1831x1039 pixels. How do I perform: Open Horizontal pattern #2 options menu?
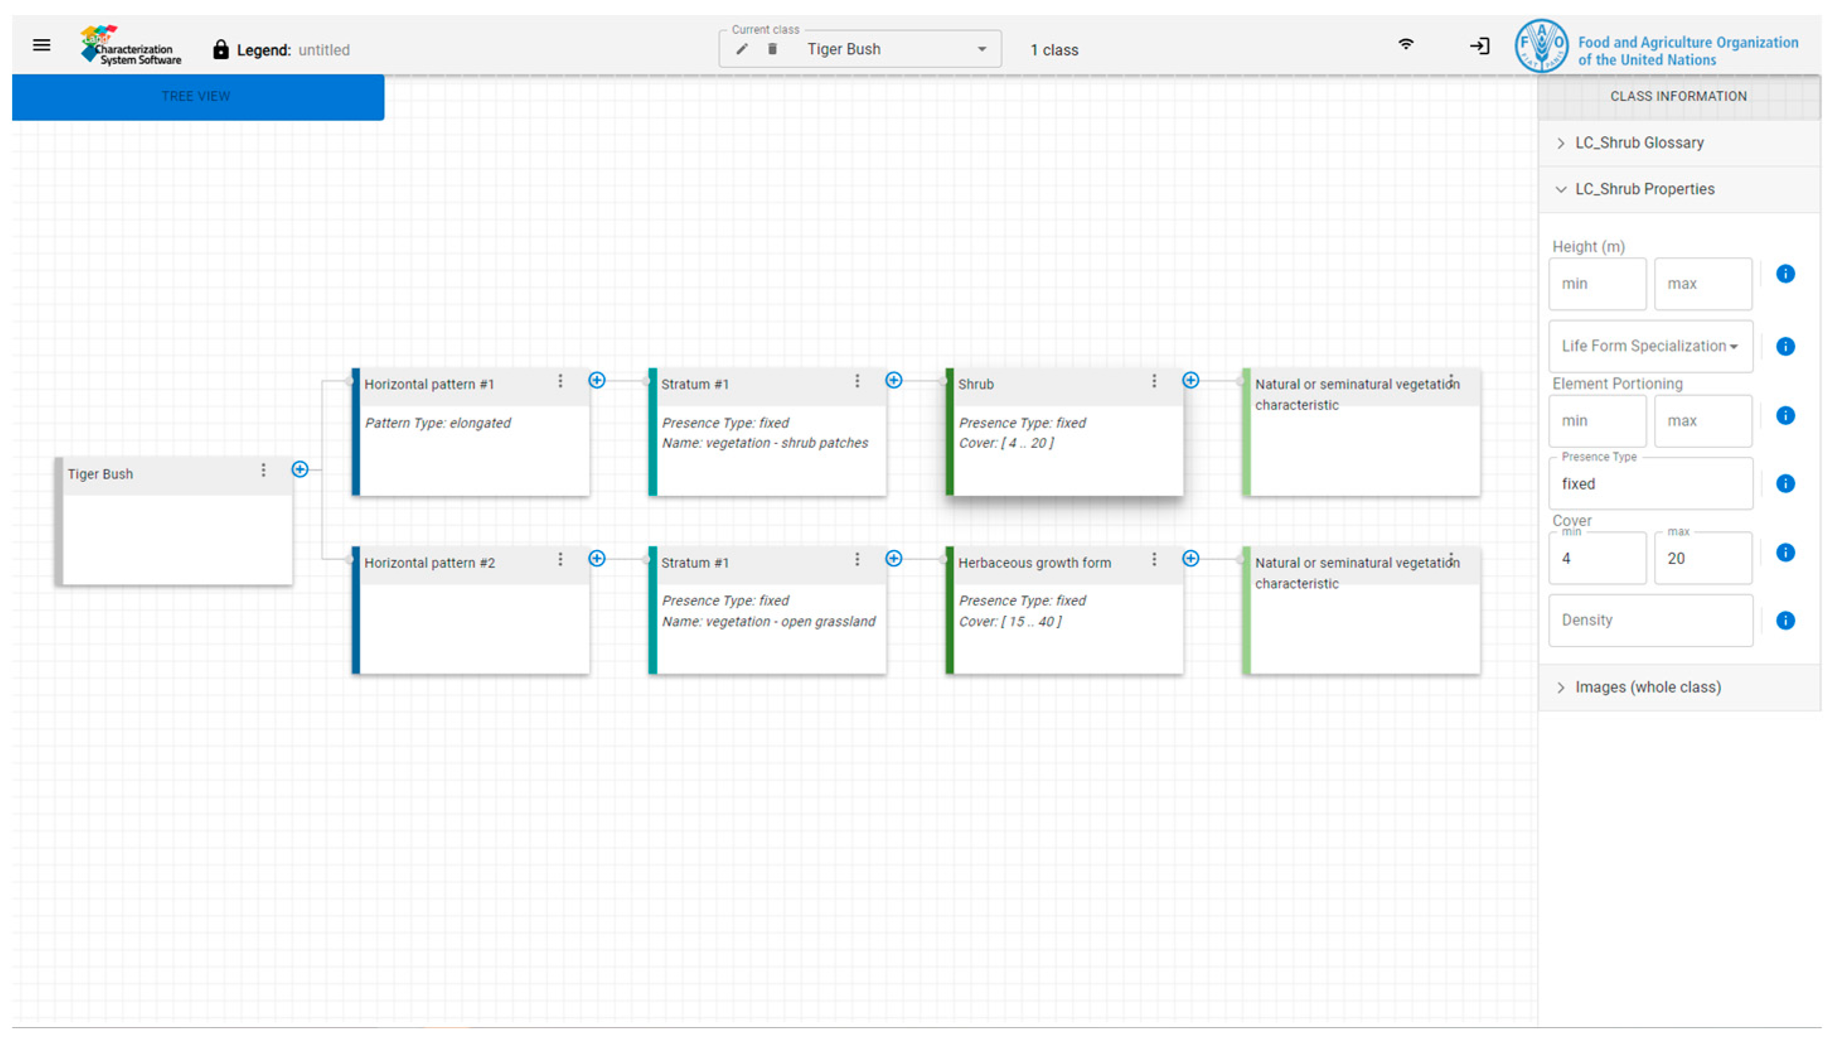[x=560, y=560]
